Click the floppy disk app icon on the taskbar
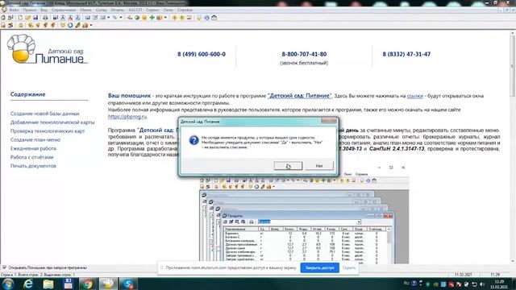516x290 pixels. point(68,284)
